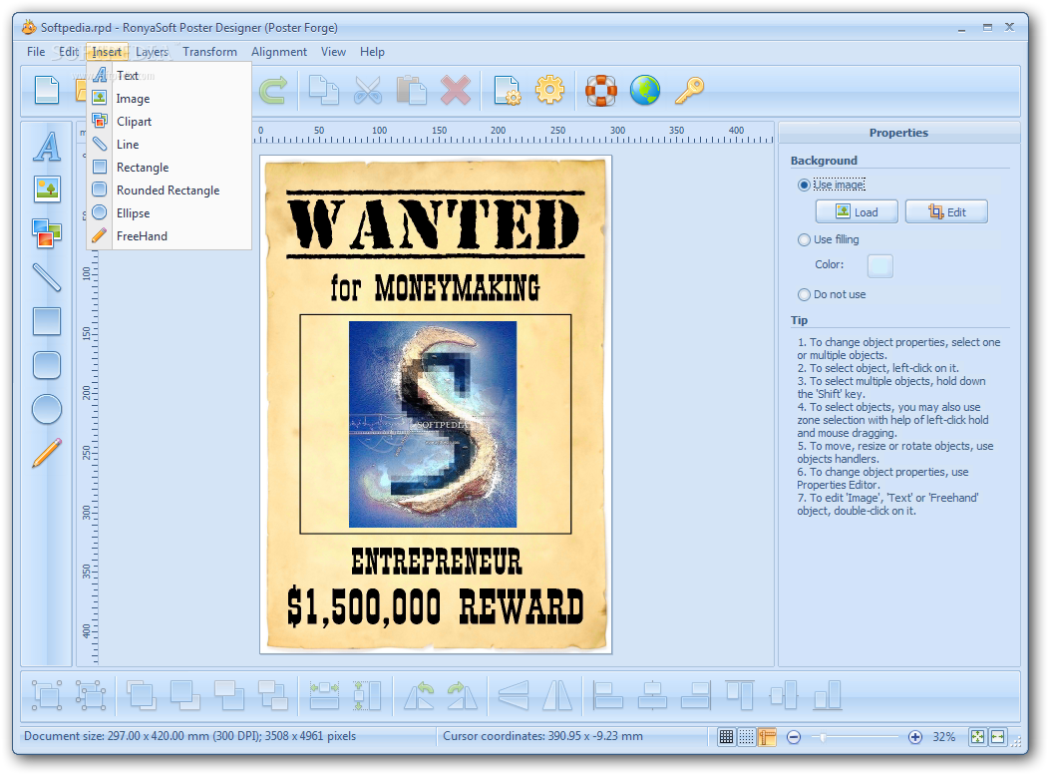
Task: Click the zoom in plus button
Action: tap(915, 737)
